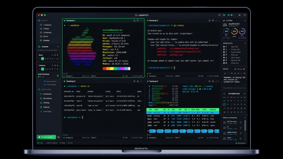Viewport: 283px width, 159px height.
Task: Apply bold formatting in Notes toolbar
Action: pos(225,73)
